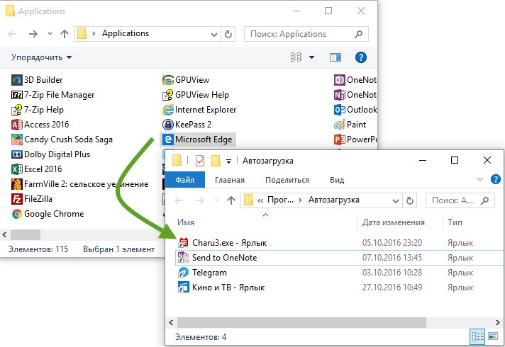Select Paint icon
Viewport: 505px width, 347px height.
click(x=340, y=125)
